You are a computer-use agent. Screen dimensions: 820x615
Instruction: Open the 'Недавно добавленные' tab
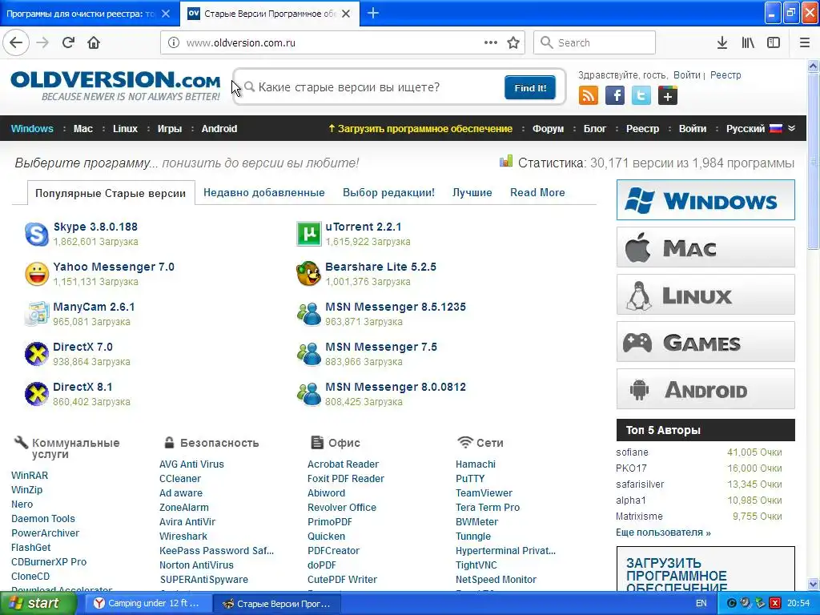pos(264,192)
